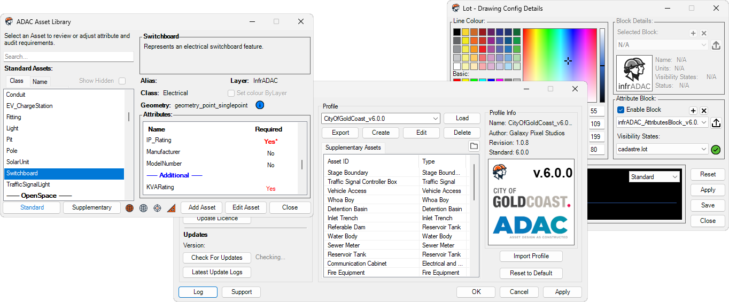This screenshot has height=302, width=729.
Task: Click Reset in Lot Drawing Config window
Action: click(x=708, y=174)
